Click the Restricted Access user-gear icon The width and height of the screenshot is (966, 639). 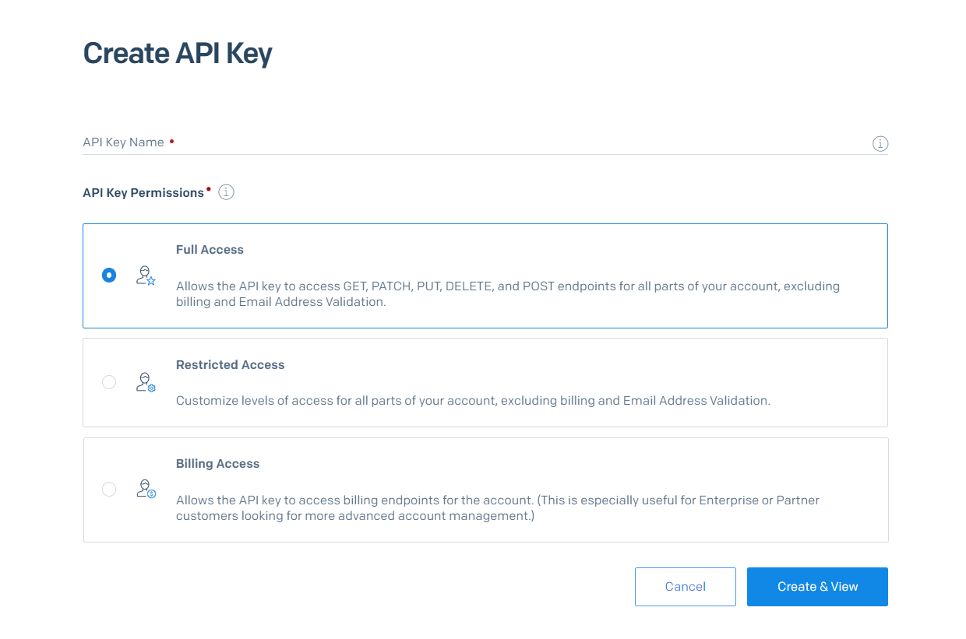[x=145, y=382]
